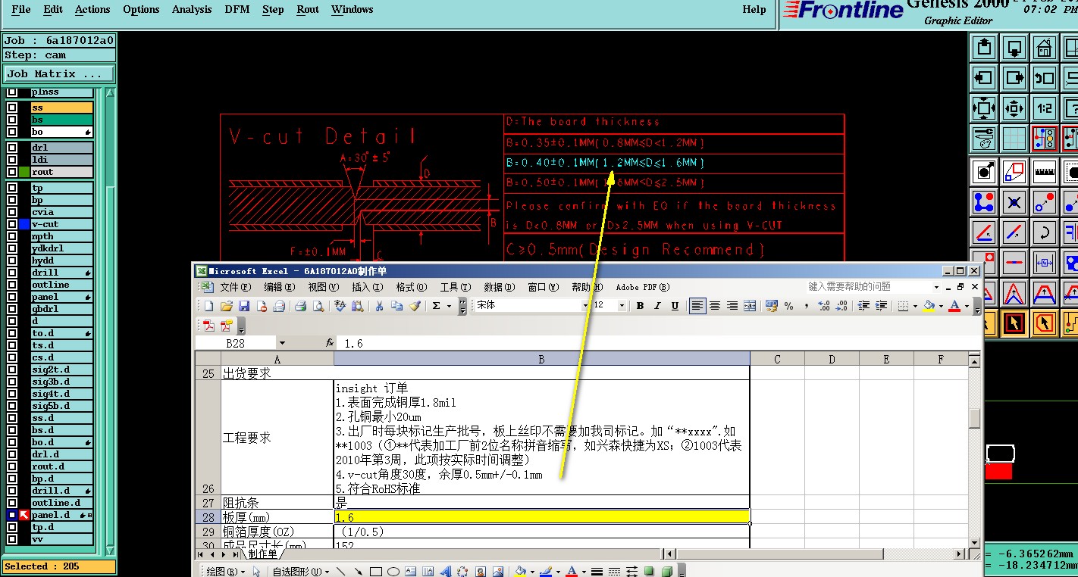Select the rotate arc arrow tool
The width and height of the screenshot is (1078, 577).
point(1045,232)
